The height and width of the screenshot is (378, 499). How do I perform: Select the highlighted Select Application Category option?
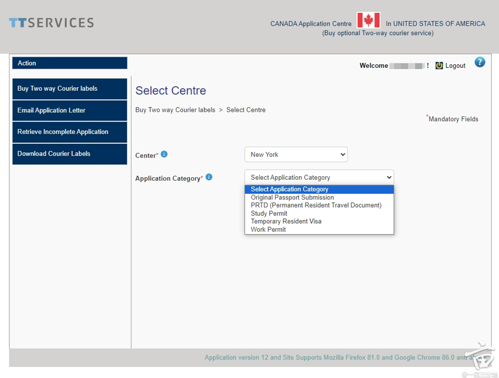[289, 189]
